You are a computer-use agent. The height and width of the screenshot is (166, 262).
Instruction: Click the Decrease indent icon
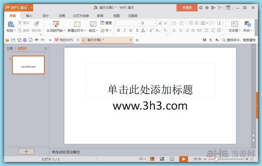click(x=191, y=23)
